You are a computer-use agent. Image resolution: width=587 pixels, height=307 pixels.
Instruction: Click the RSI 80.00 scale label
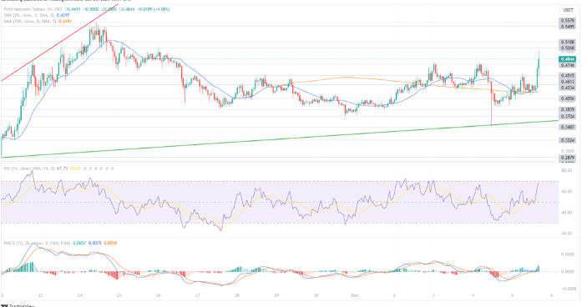pos(567,170)
